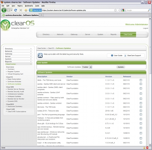Select the samba-schema update checkbox
Screen dimensions: 152x150
(141, 93)
